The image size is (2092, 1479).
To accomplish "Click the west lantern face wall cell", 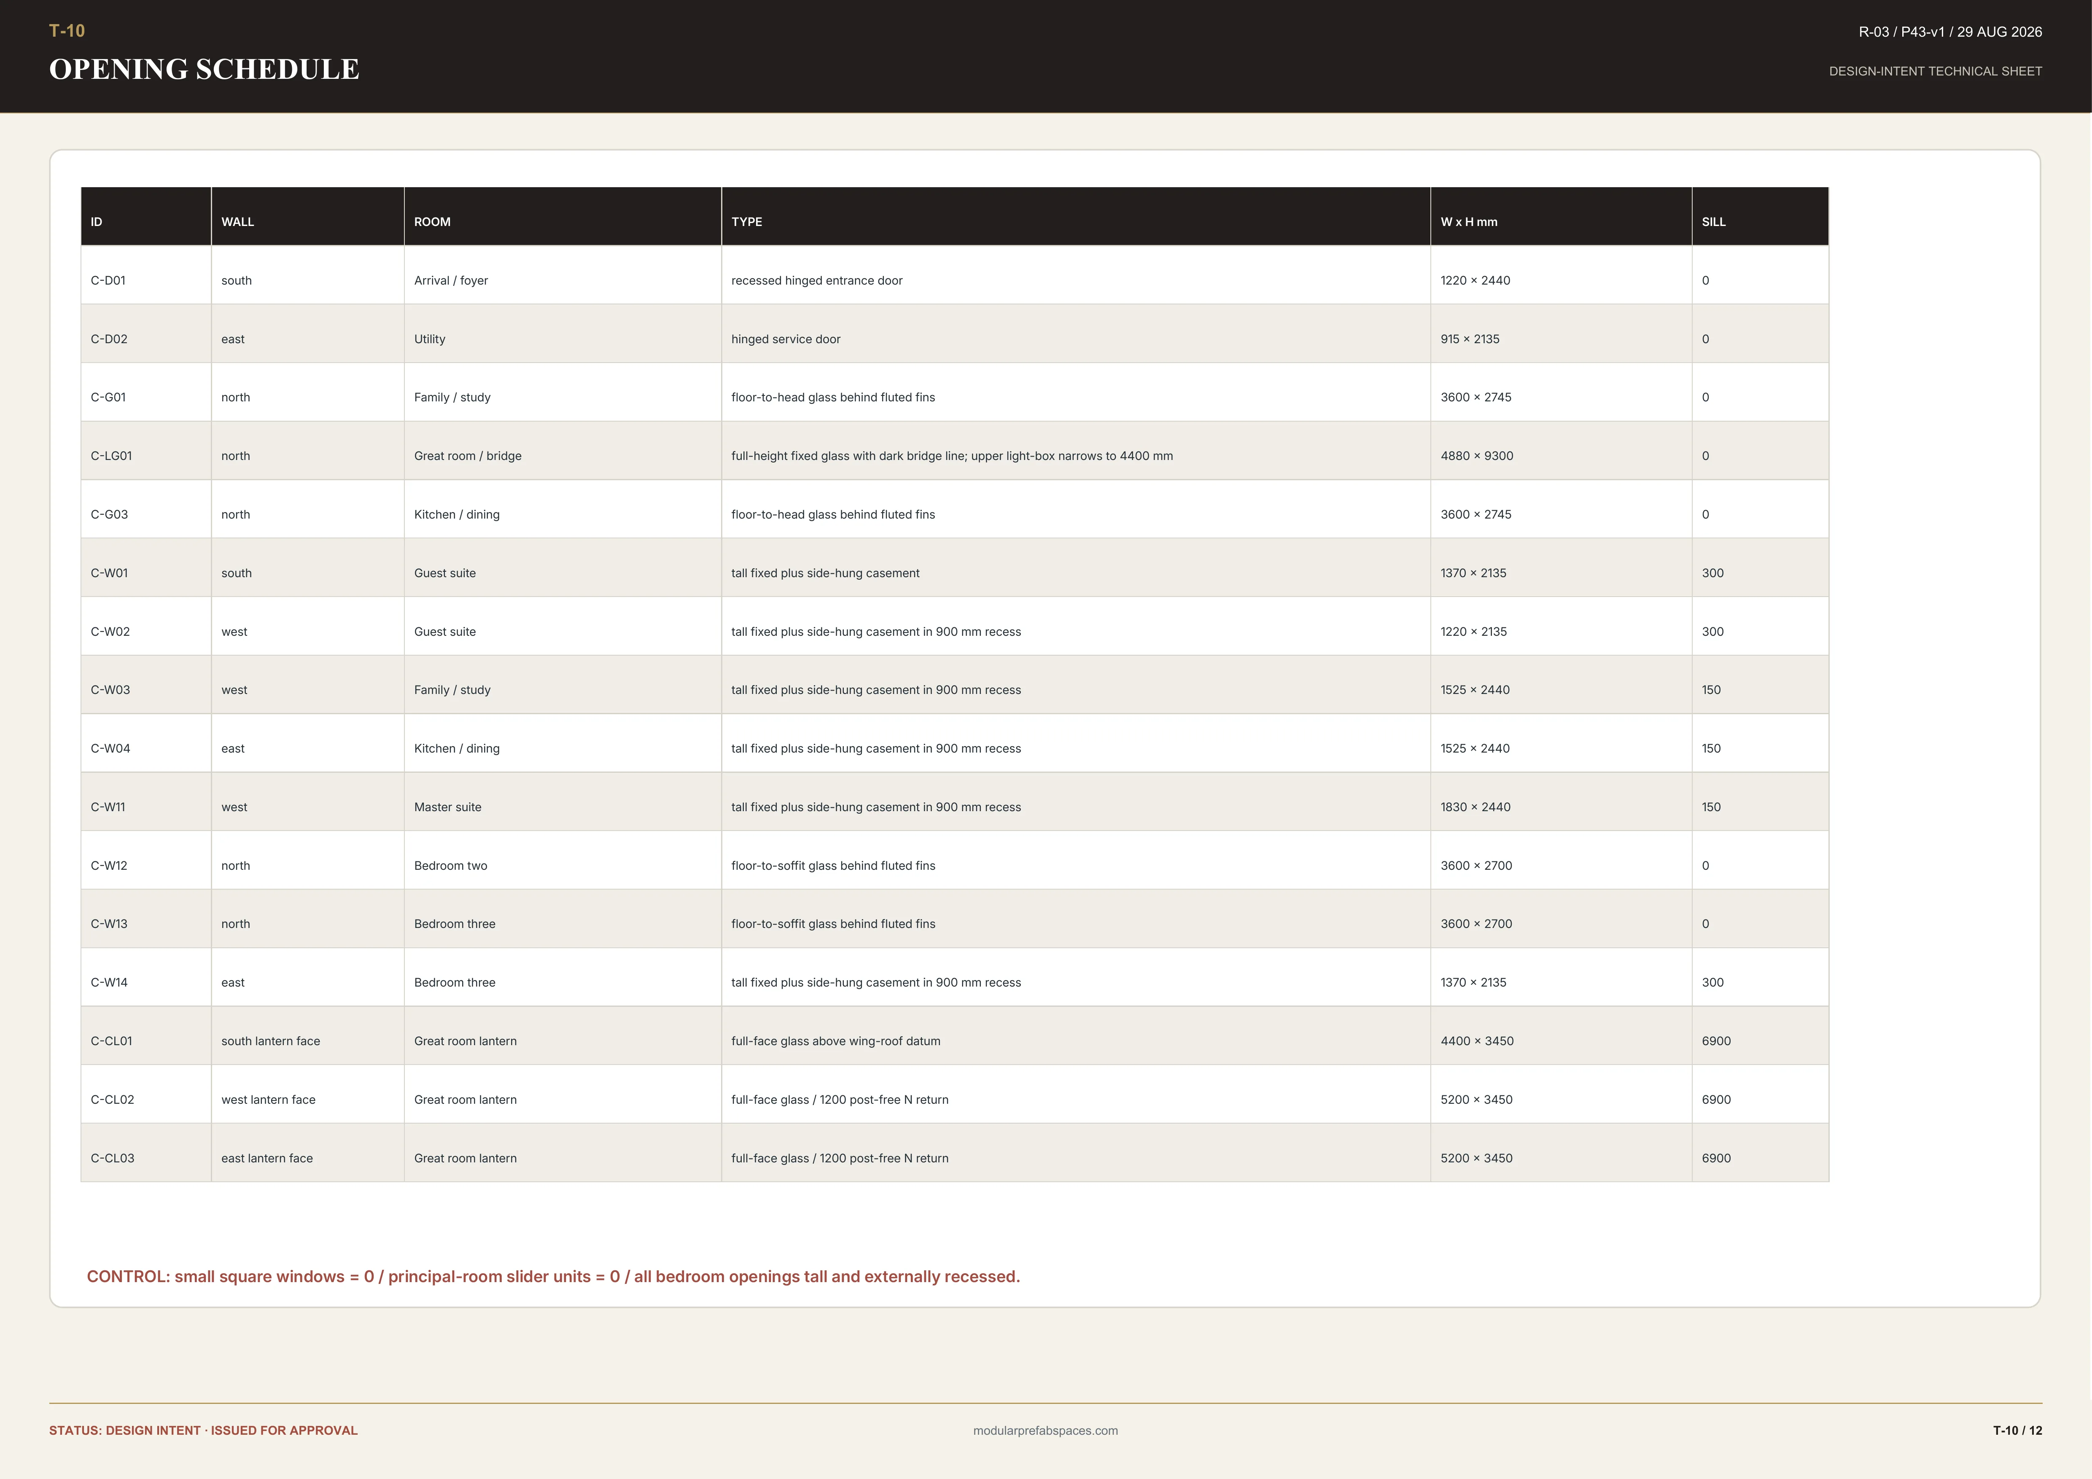I will [308, 1094].
